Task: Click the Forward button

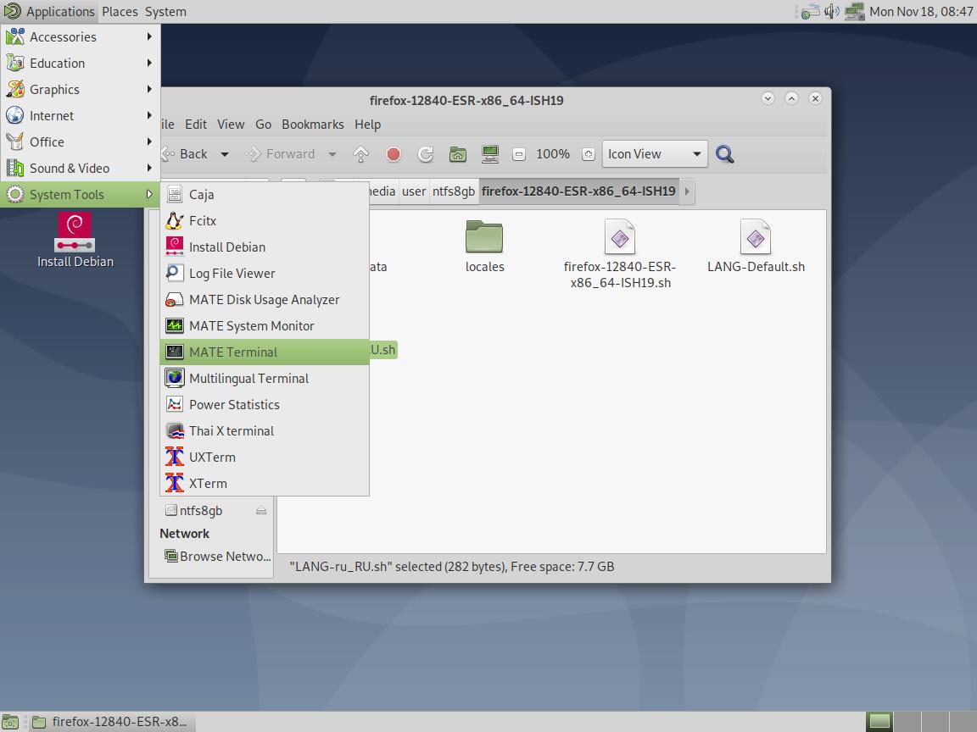Action: click(x=281, y=153)
